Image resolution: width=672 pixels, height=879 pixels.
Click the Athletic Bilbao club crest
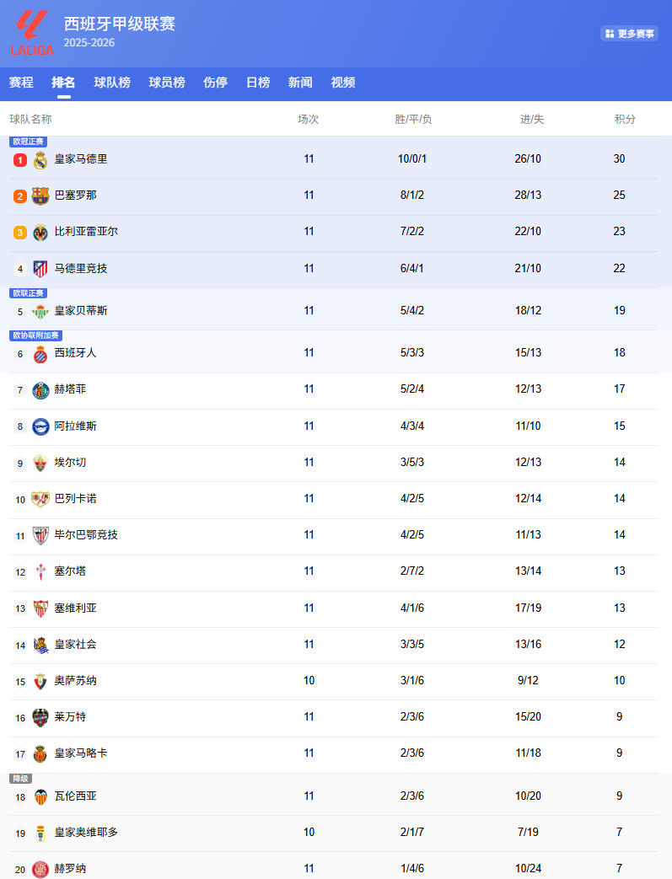tap(40, 535)
